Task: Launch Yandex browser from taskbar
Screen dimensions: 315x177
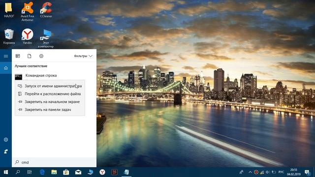Action: [102, 172]
